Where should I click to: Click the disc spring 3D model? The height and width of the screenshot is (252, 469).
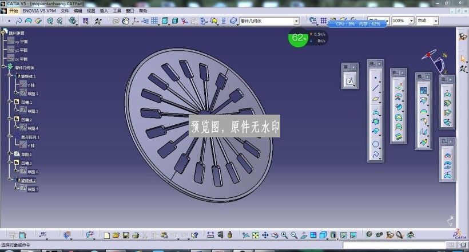click(198, 125)
